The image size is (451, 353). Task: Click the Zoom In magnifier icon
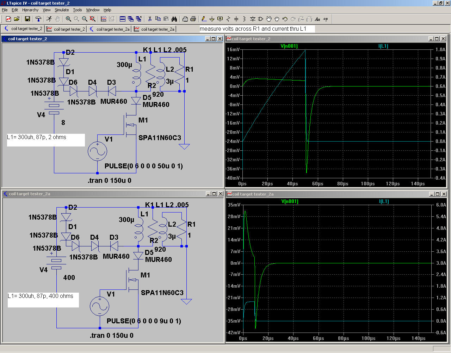68,19
